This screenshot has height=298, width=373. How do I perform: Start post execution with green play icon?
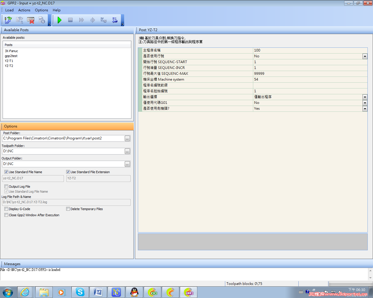[59, 20]
